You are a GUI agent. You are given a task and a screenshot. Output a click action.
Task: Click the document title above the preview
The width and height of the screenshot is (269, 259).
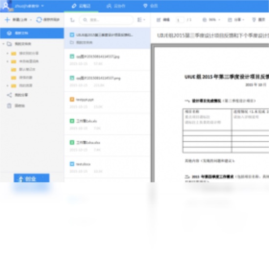pyautogui.click(x=213, y=36)
